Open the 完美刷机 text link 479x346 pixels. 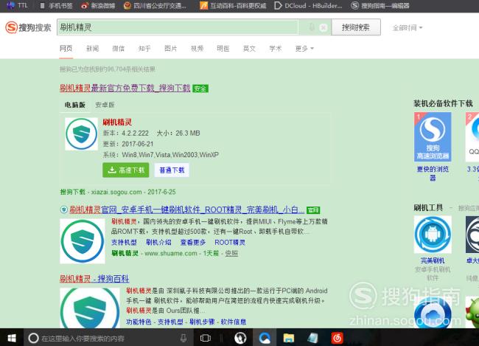[433, 260]
